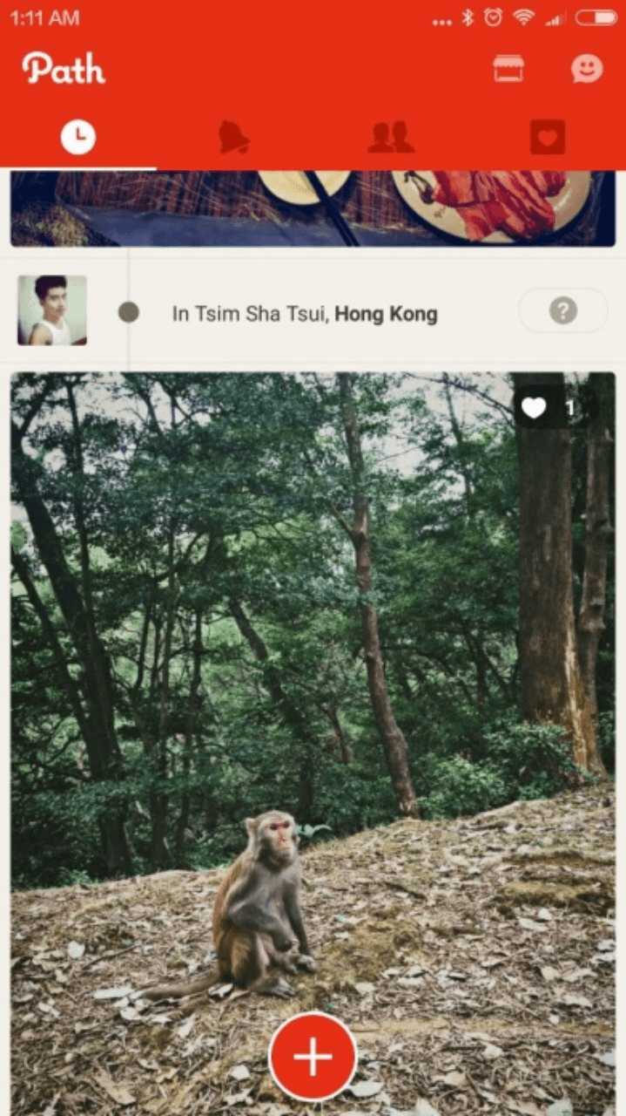Tap the gray timeline dot marker
626x1116 pixels.
(129, 312)
